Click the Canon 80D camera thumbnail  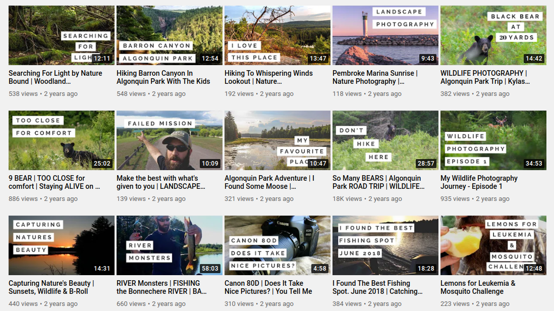tap(278, 245)
